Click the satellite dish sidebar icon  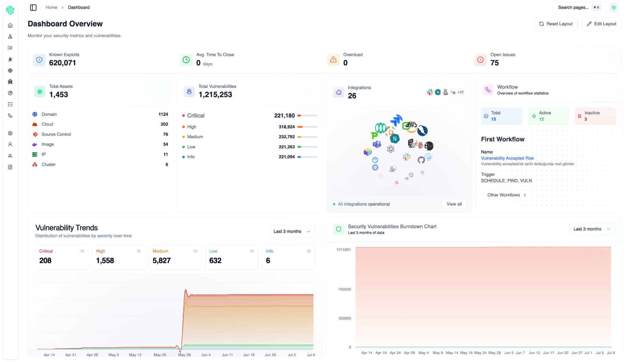tap(10, 59)
